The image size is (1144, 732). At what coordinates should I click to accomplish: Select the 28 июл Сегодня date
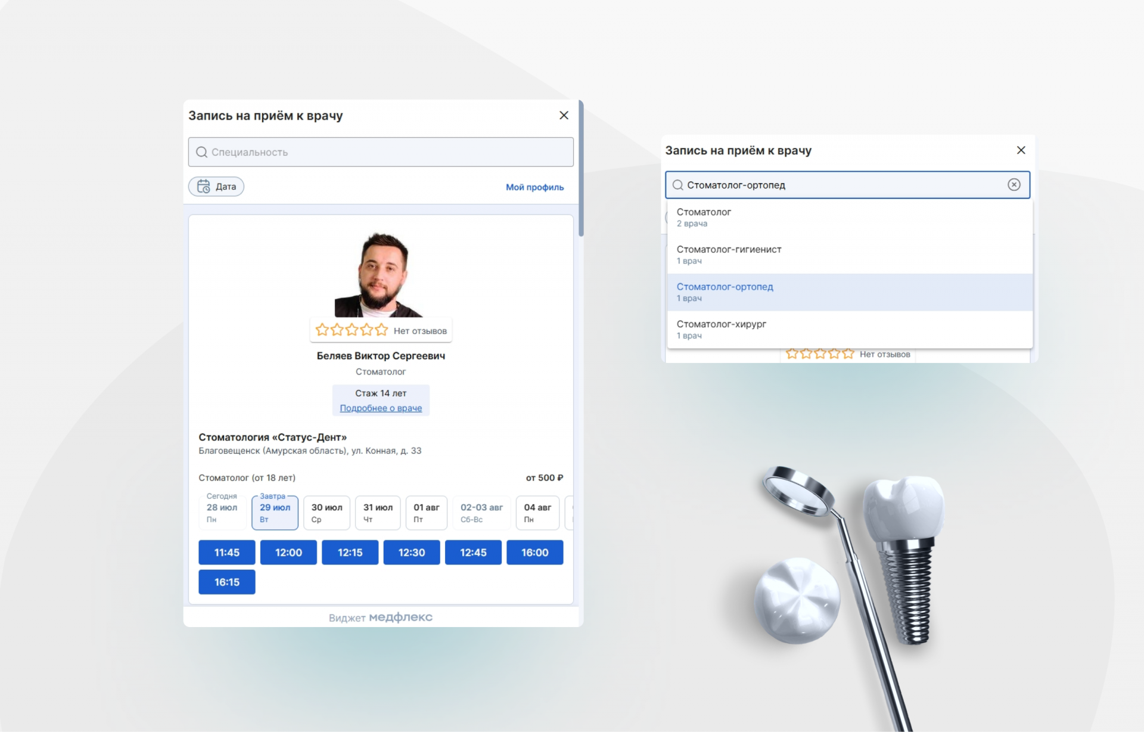coord(222,513)
